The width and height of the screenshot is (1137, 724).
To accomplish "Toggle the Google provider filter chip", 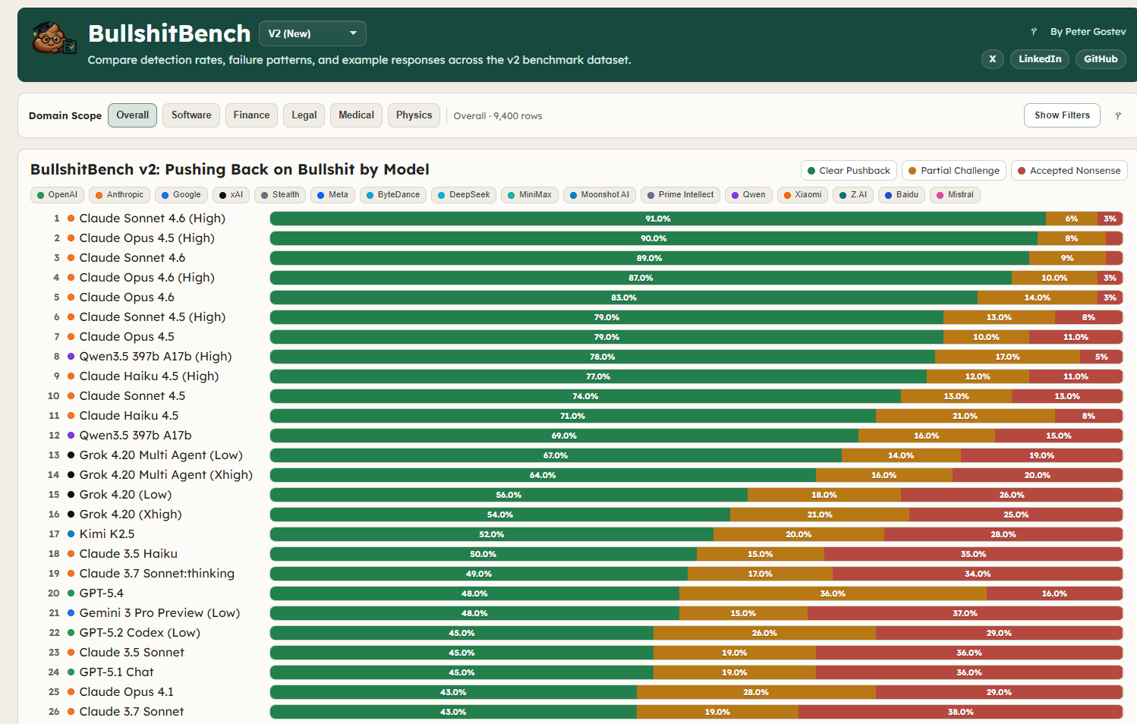I will click(181, 195).
